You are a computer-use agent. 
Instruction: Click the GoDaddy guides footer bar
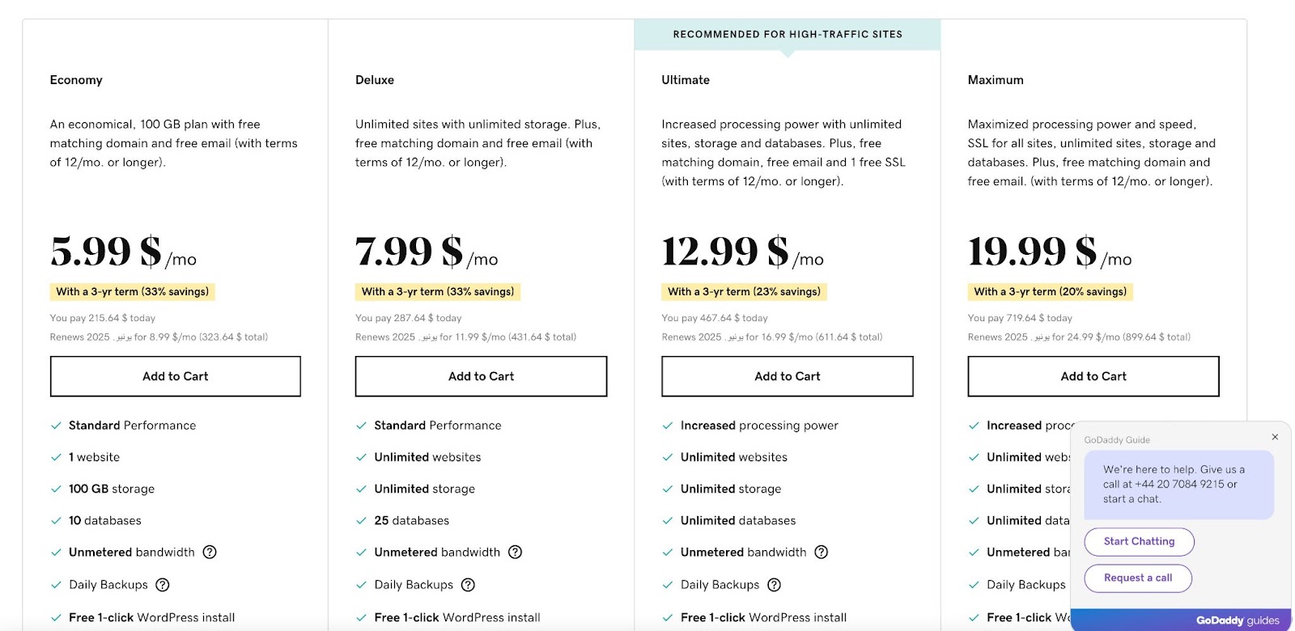[1181, 620]
